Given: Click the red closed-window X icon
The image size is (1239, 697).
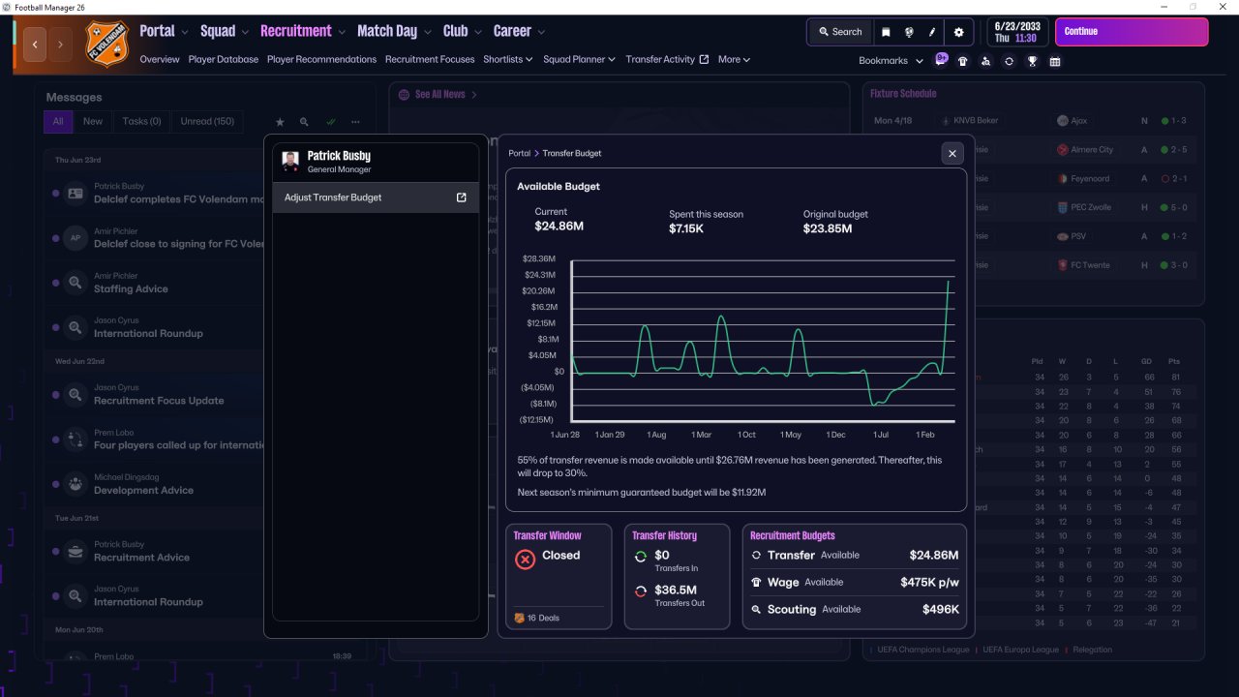Looking at the screenshot, I should point(526,560).
